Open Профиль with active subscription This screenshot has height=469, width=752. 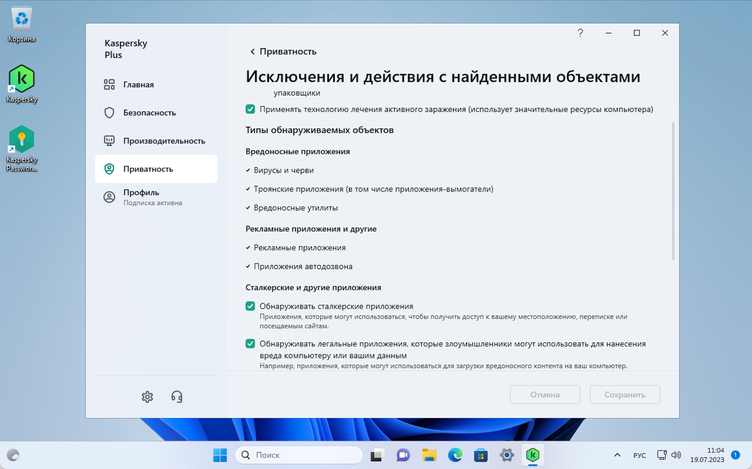156,197
